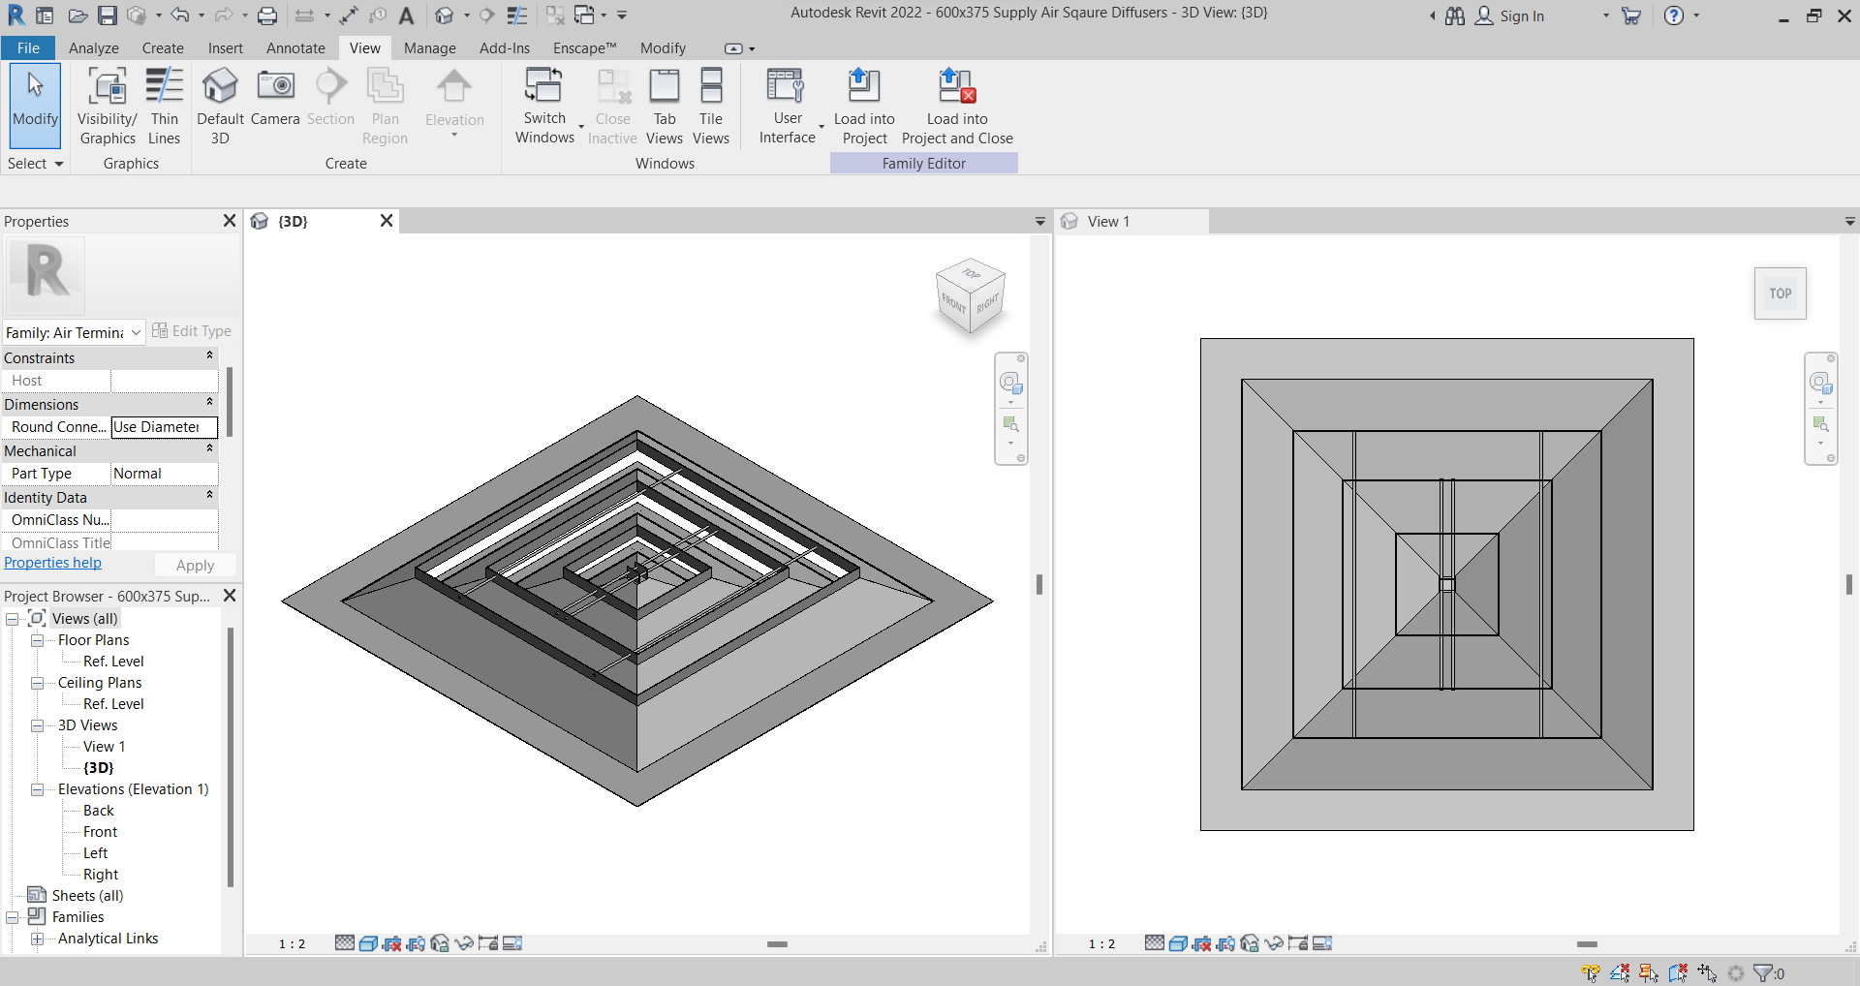The width and height of the screenshot is (1860, 986).
Task: Toggle Select Underlay Elements in status bar
Action: click(x=1620, y=973)
